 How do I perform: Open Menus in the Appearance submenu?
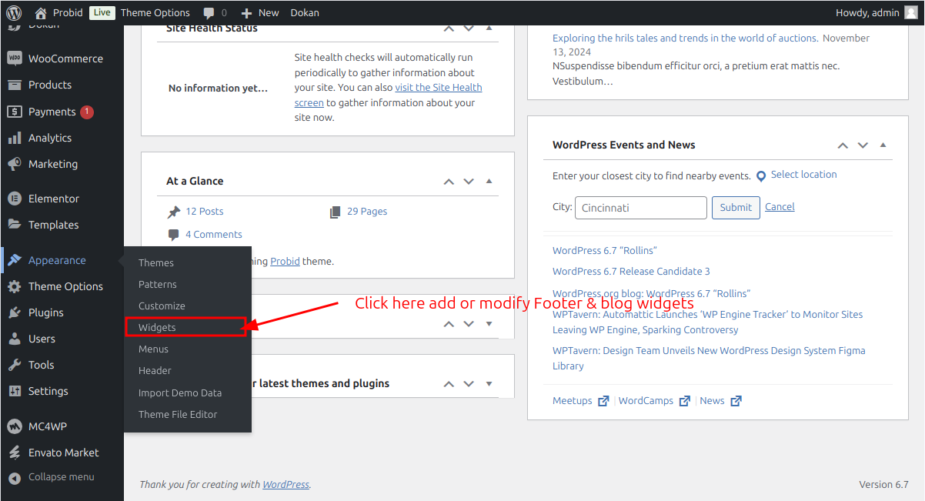153,349
